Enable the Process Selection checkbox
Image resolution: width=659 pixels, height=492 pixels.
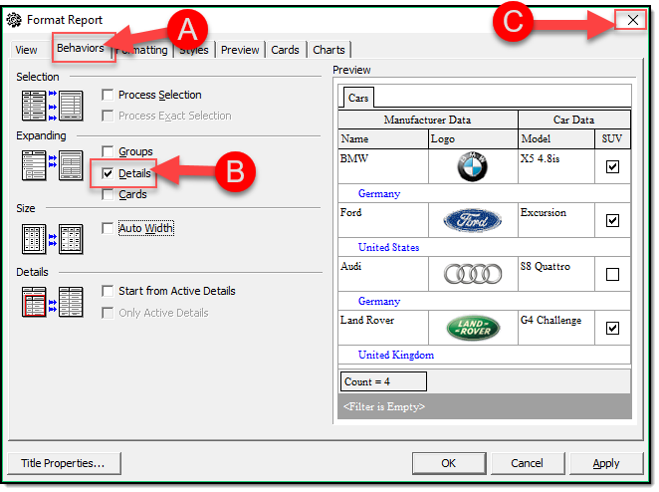[108, 95]
